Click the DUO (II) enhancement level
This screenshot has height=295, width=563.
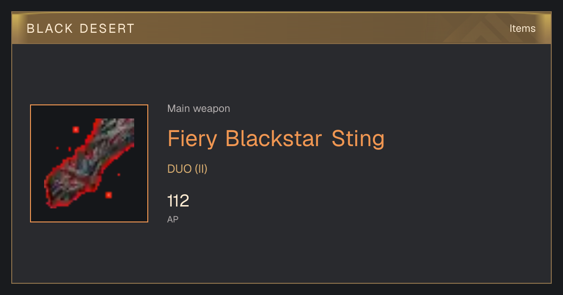click(187, 169)
